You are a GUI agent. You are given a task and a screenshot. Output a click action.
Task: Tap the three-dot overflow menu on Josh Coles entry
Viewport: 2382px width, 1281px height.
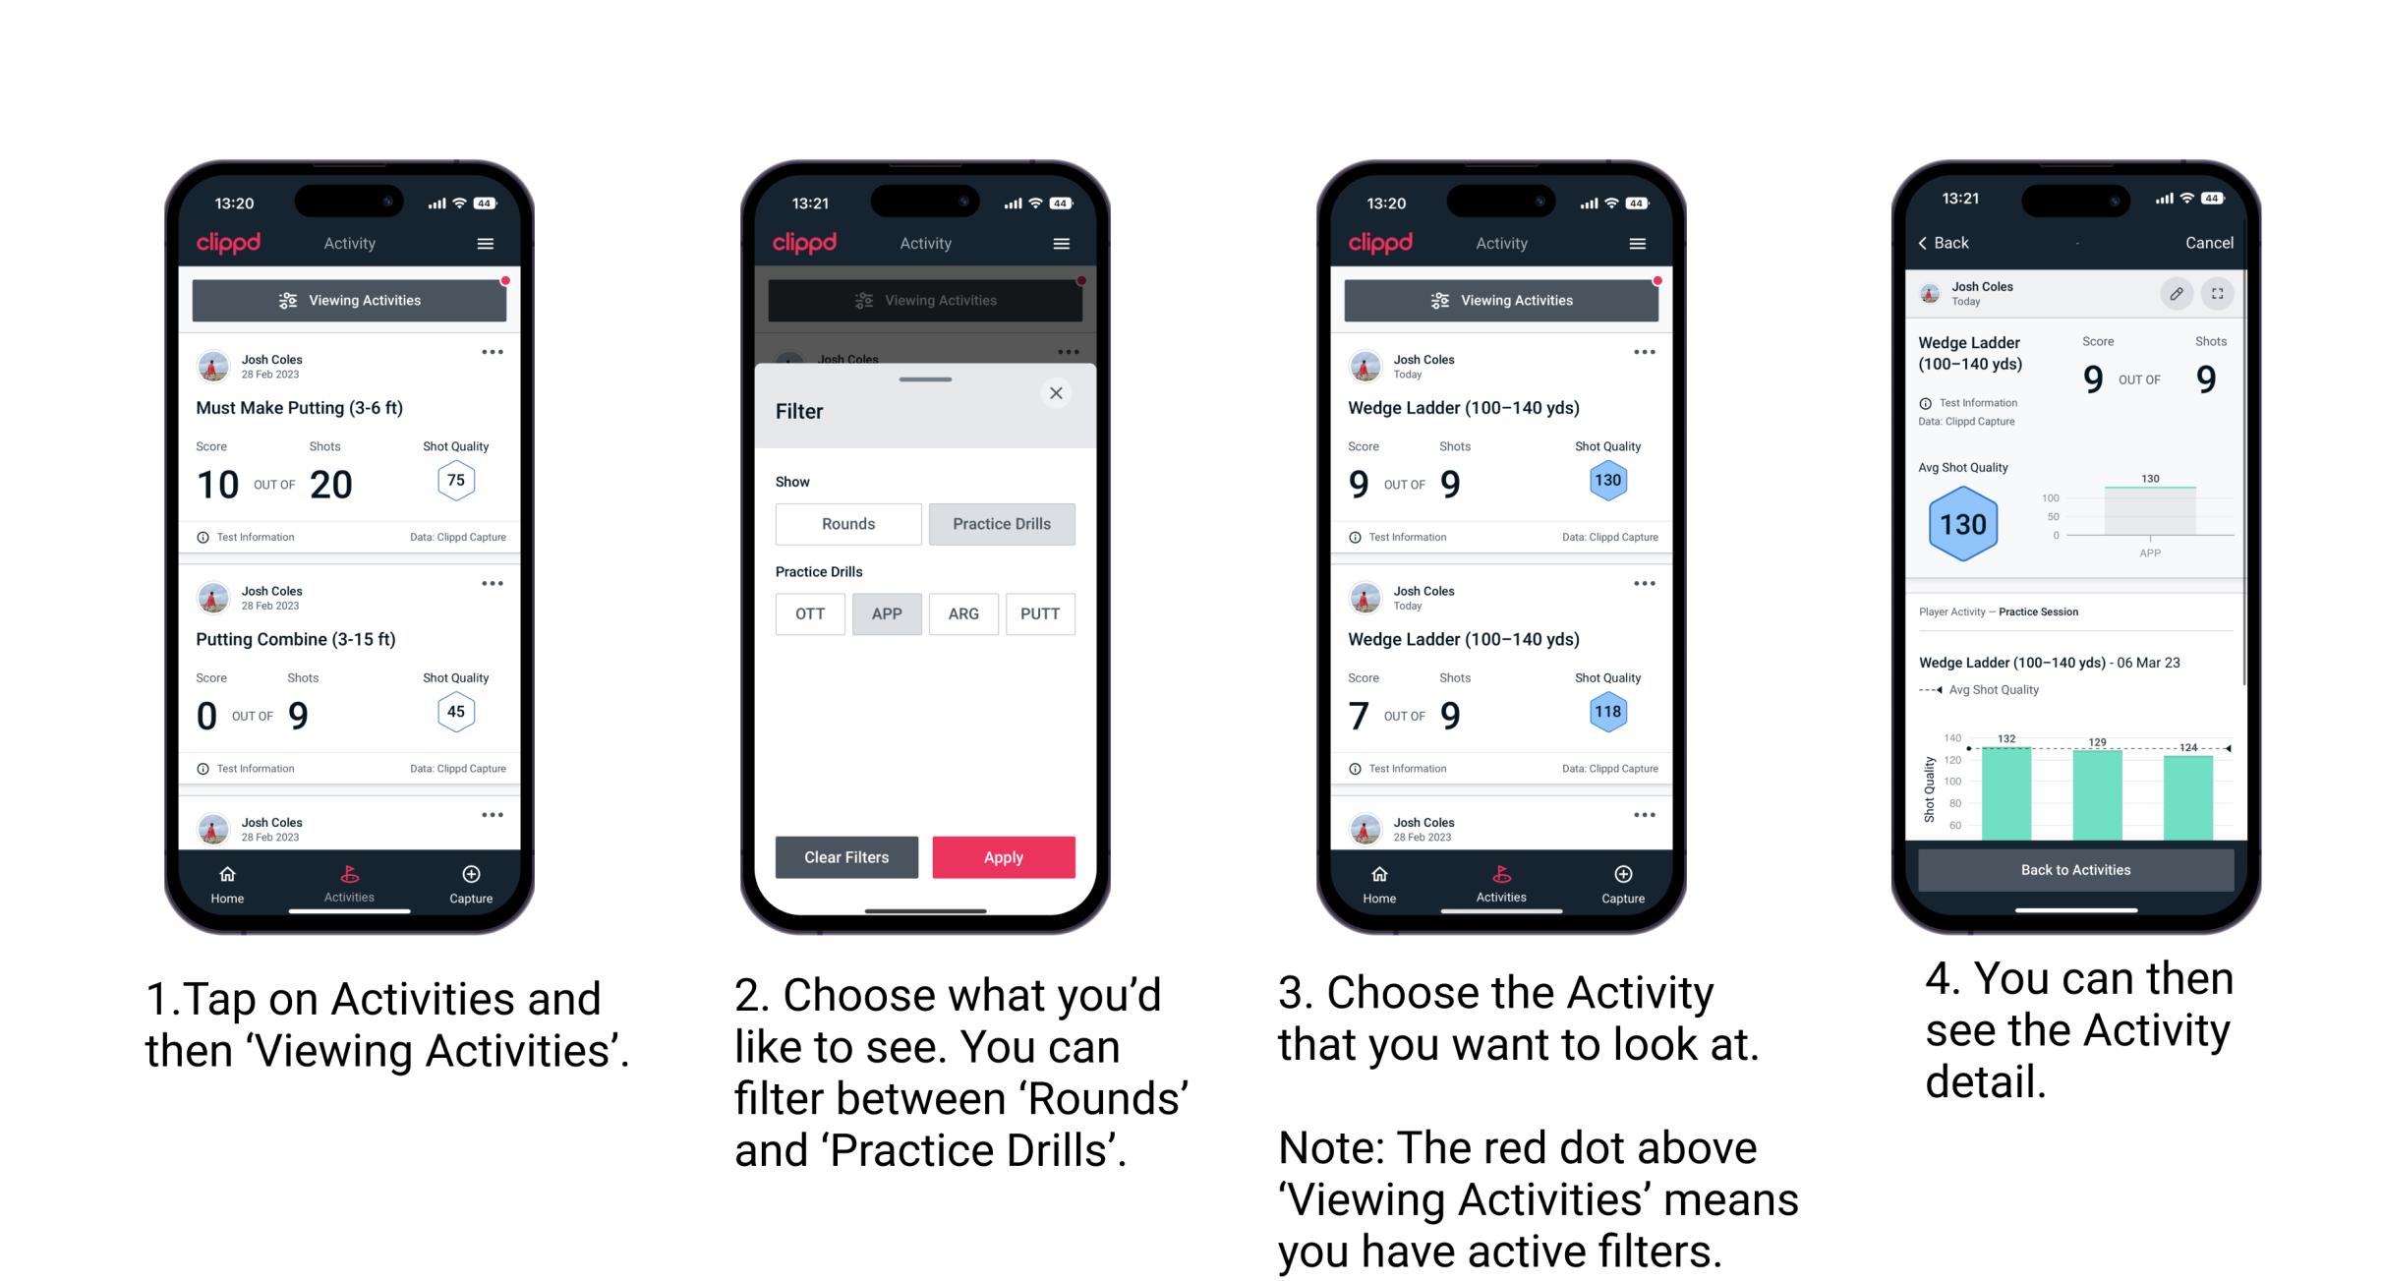[500, 350]
